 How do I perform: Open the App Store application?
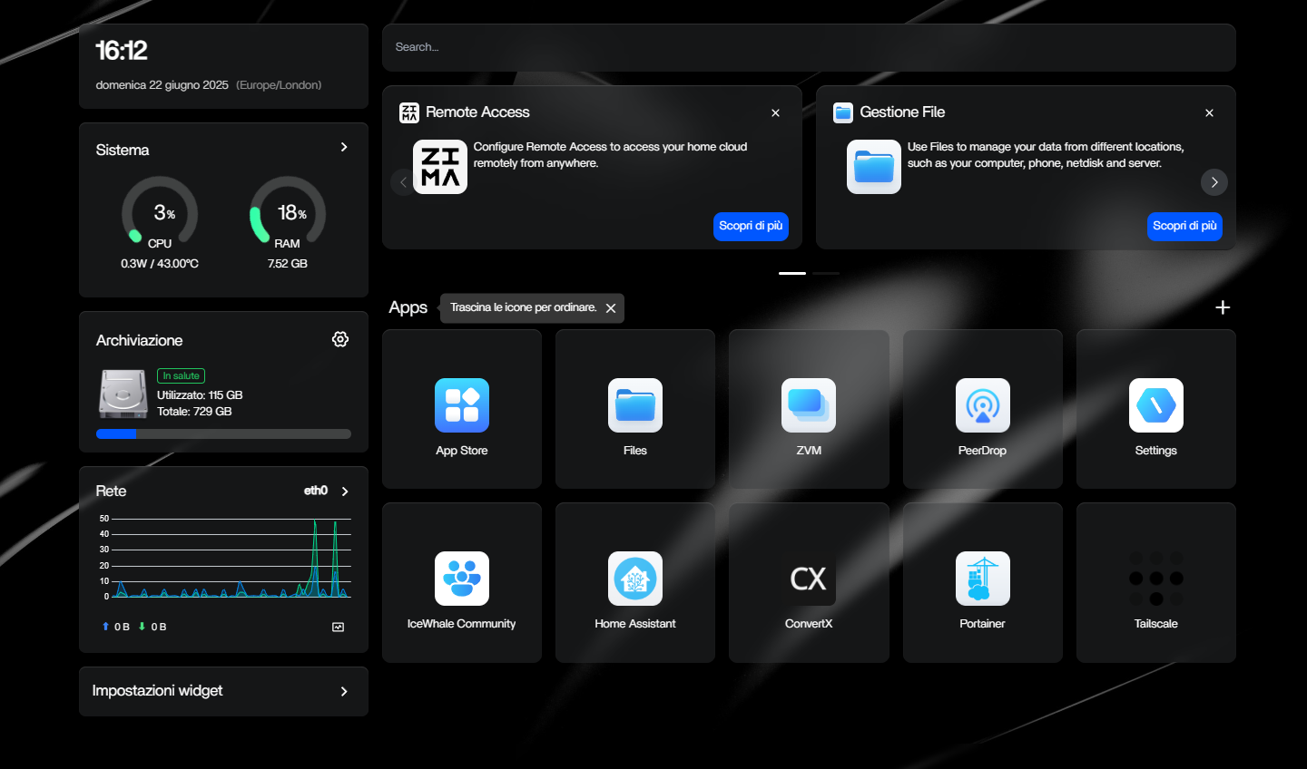461,408
